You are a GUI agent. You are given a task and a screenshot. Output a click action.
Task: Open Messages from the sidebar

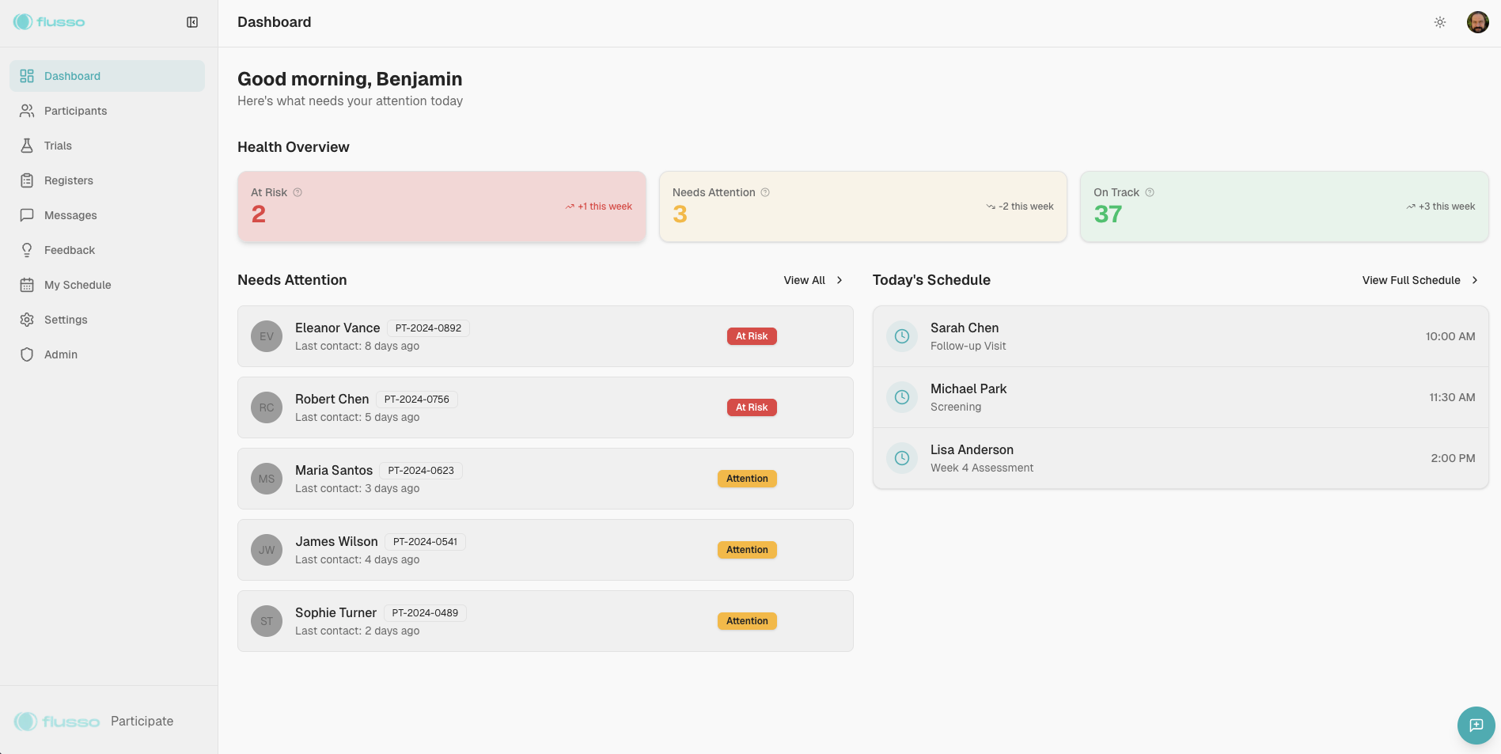70,214
